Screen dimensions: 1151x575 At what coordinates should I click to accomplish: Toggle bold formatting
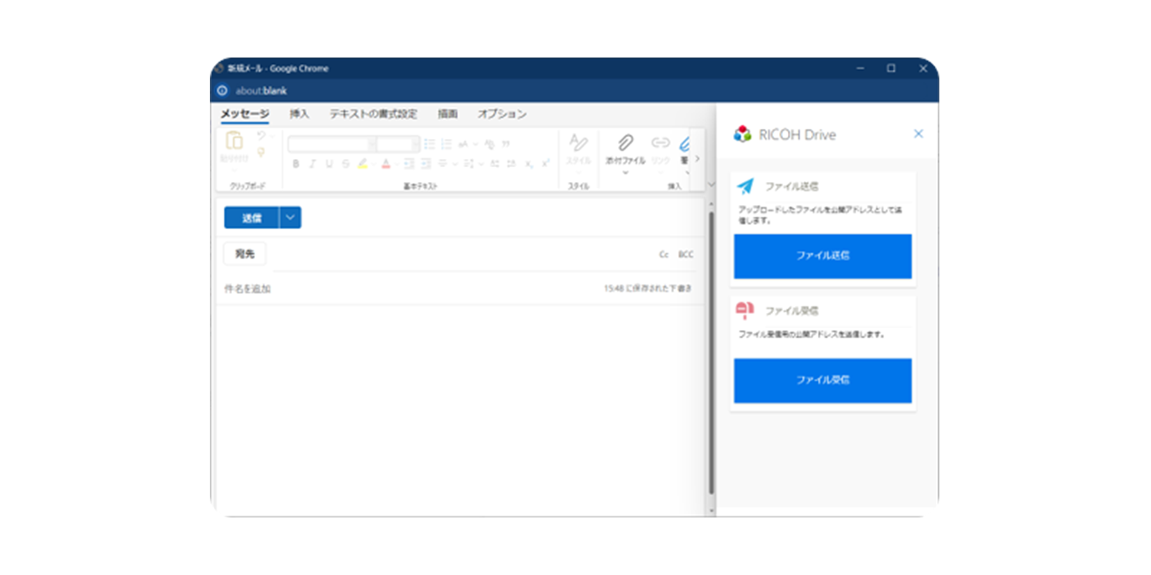296,163
